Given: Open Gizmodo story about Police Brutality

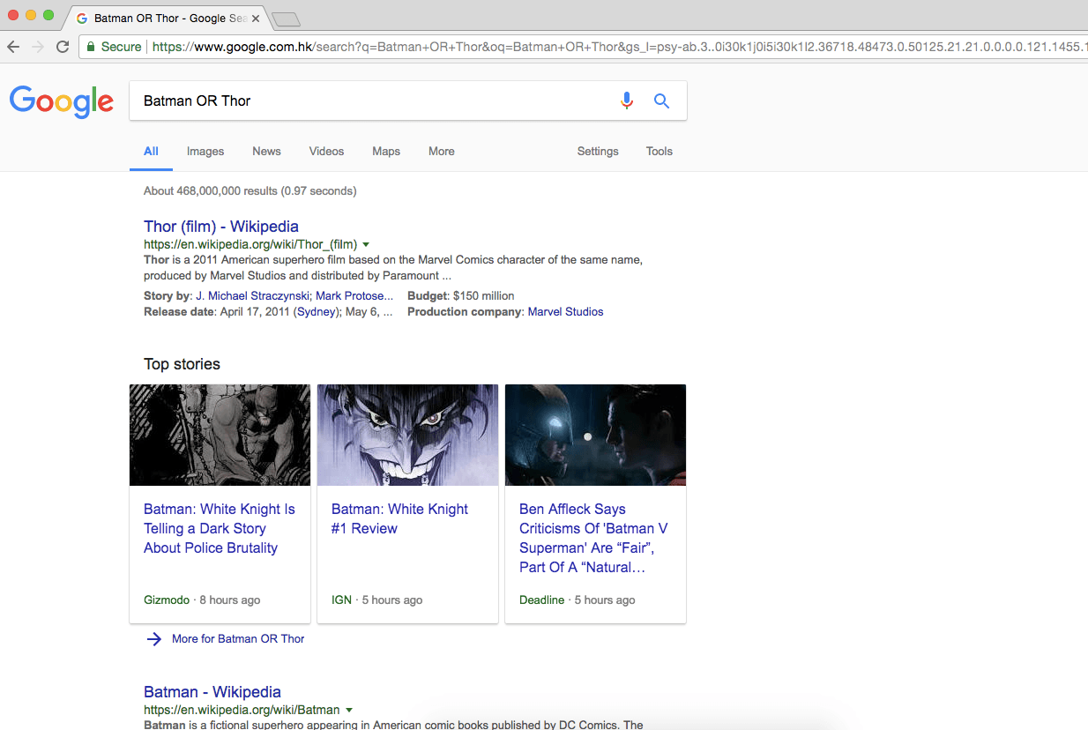Looking at the screenshot, I should tap(220, 528).
